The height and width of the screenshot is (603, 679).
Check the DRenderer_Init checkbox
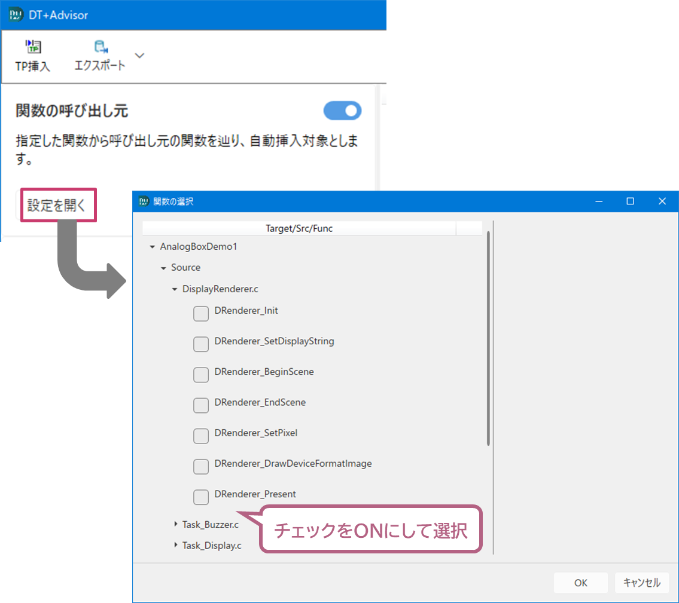pyautogui.click(x=201, y=313)
